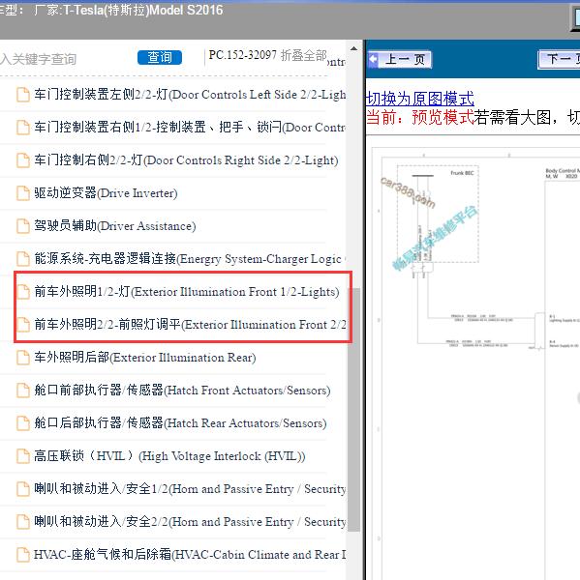Click the left arrow icon on 上一页
The width and height of the screenshot is (580, 580).
click(373, 59)
